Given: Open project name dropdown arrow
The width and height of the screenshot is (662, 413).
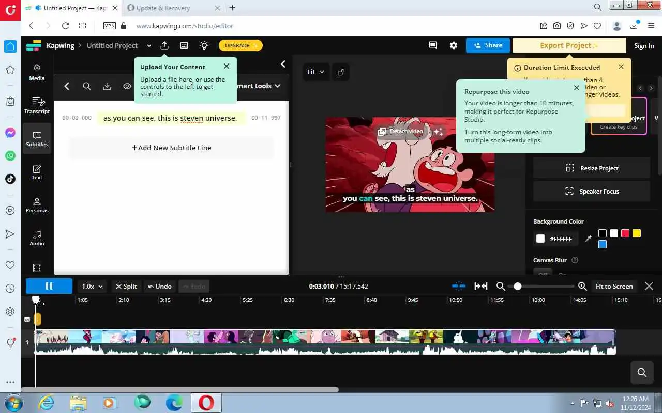Looking at the screenshot, I should 149,46.
